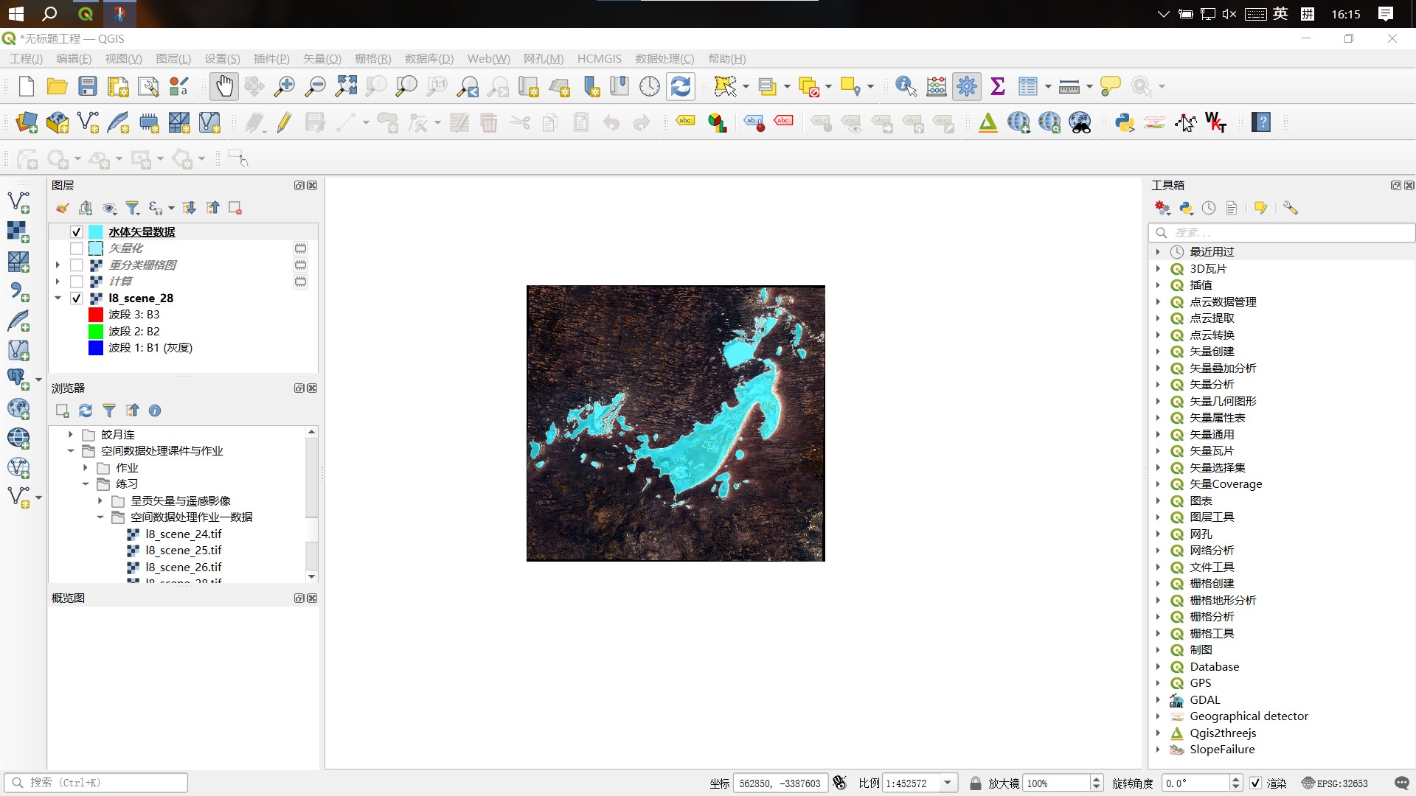Image resolution: width=1416 pixels, height=796 pixels.
Task: Click the red 波段 3: B3 swatch
Action: pyautogui.click(x=96, y=315)
